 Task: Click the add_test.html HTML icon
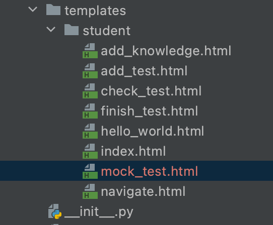point(90,71)
